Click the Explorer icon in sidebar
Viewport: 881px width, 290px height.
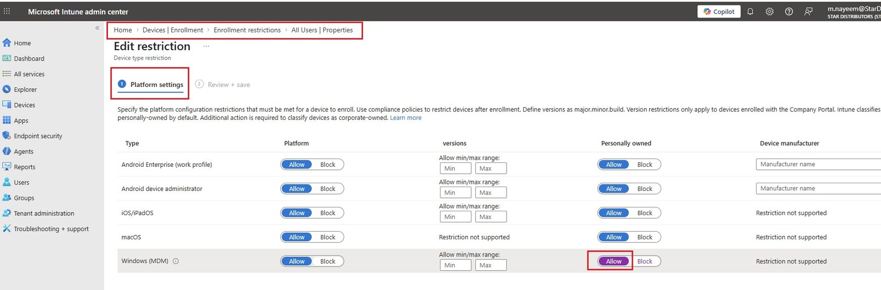[x=7, y=89]
